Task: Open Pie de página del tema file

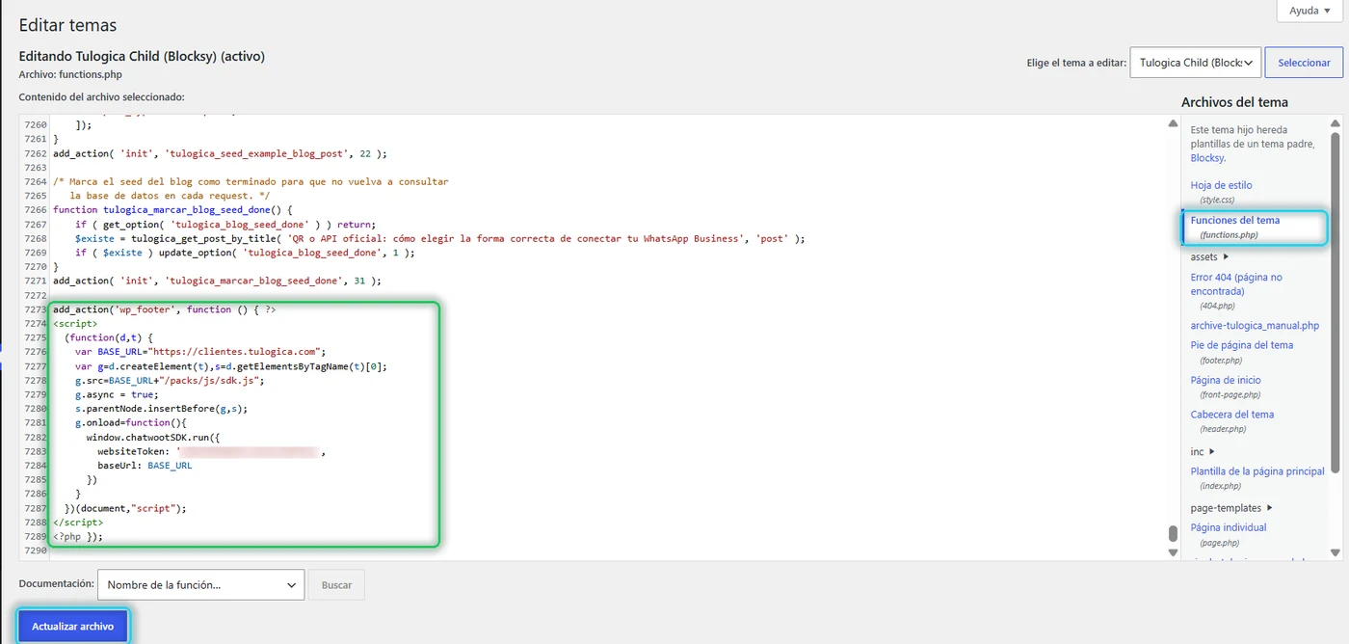Action: tap(1242, 345)
